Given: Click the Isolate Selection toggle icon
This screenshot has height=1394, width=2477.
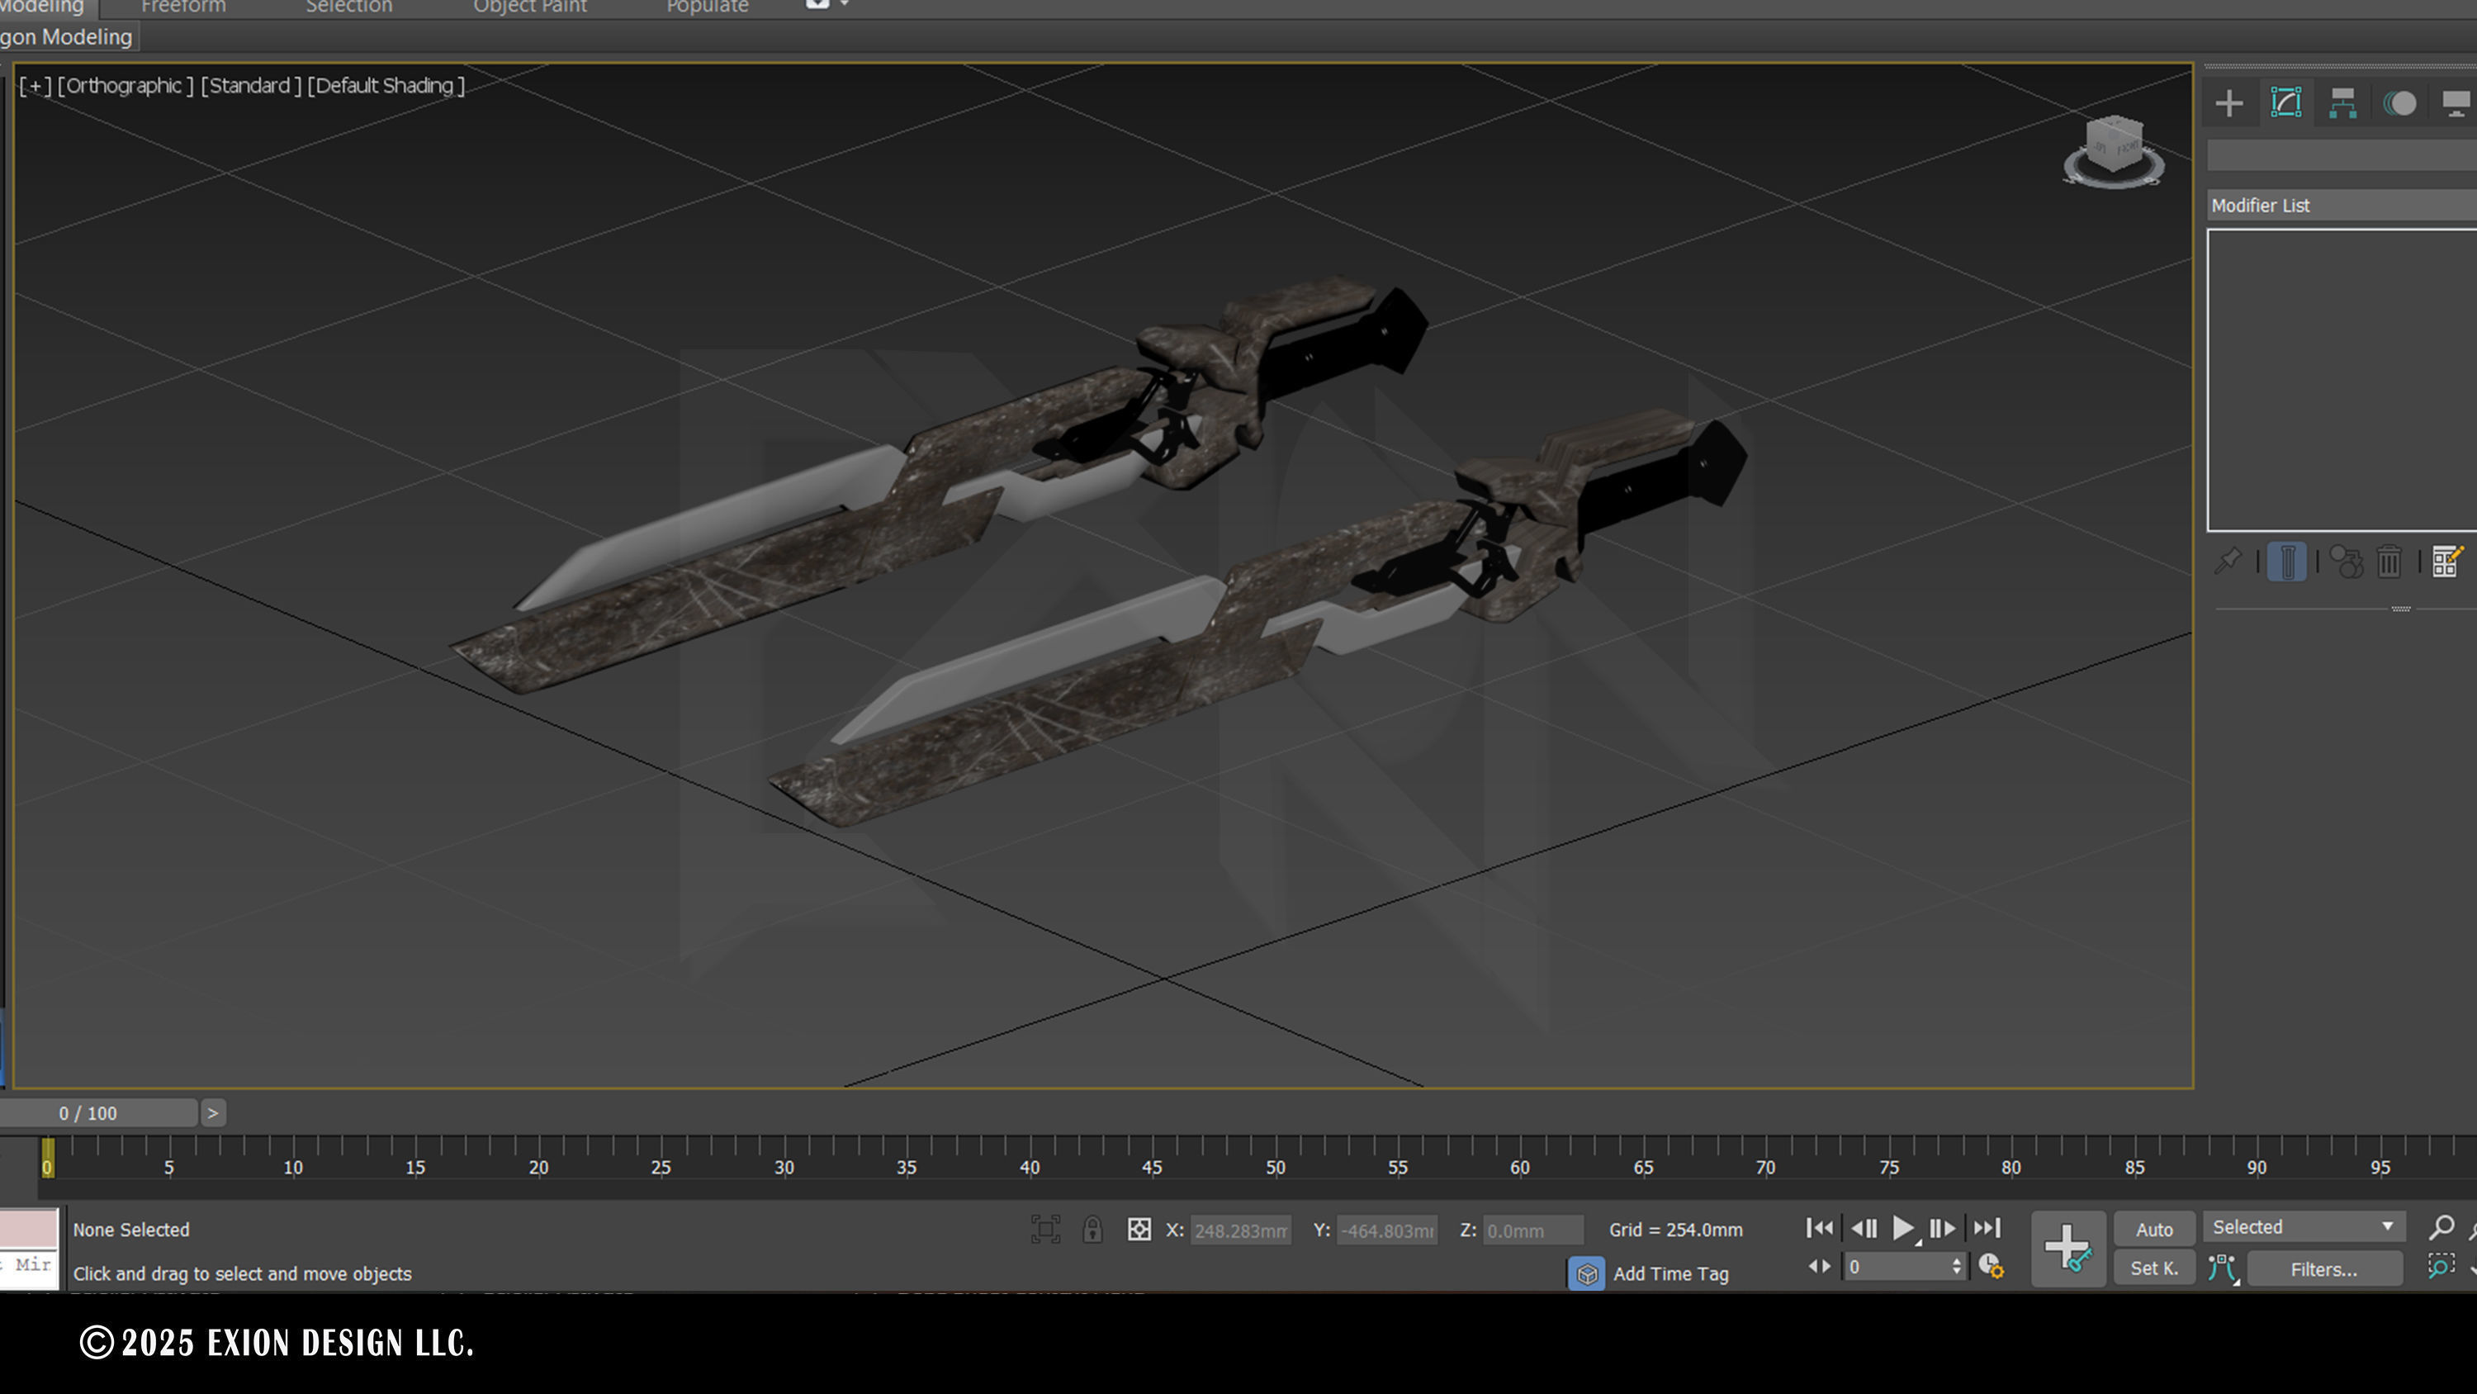Looking at the screenshot, I should (1045, 1230).
